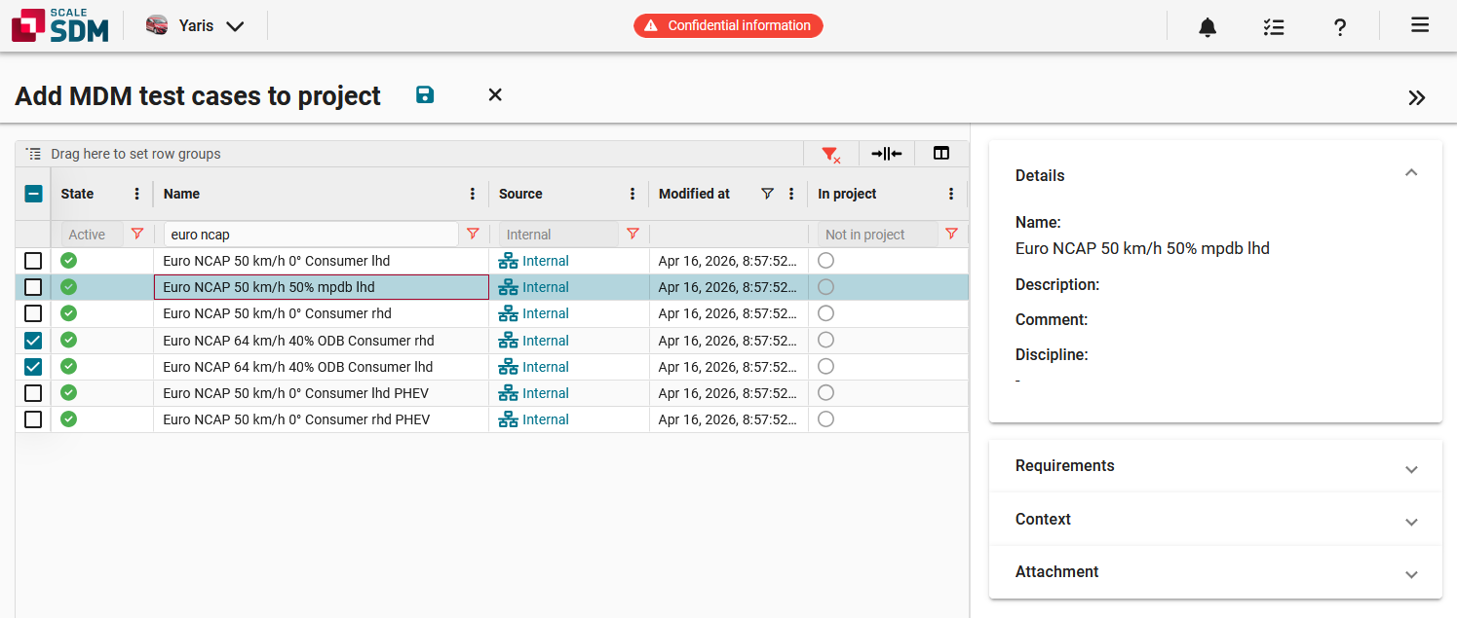The height and width of the screenshot is (618, 1457).
Task: Close the Add MDM test cases dialog
Action: click(x=495, y=94)
